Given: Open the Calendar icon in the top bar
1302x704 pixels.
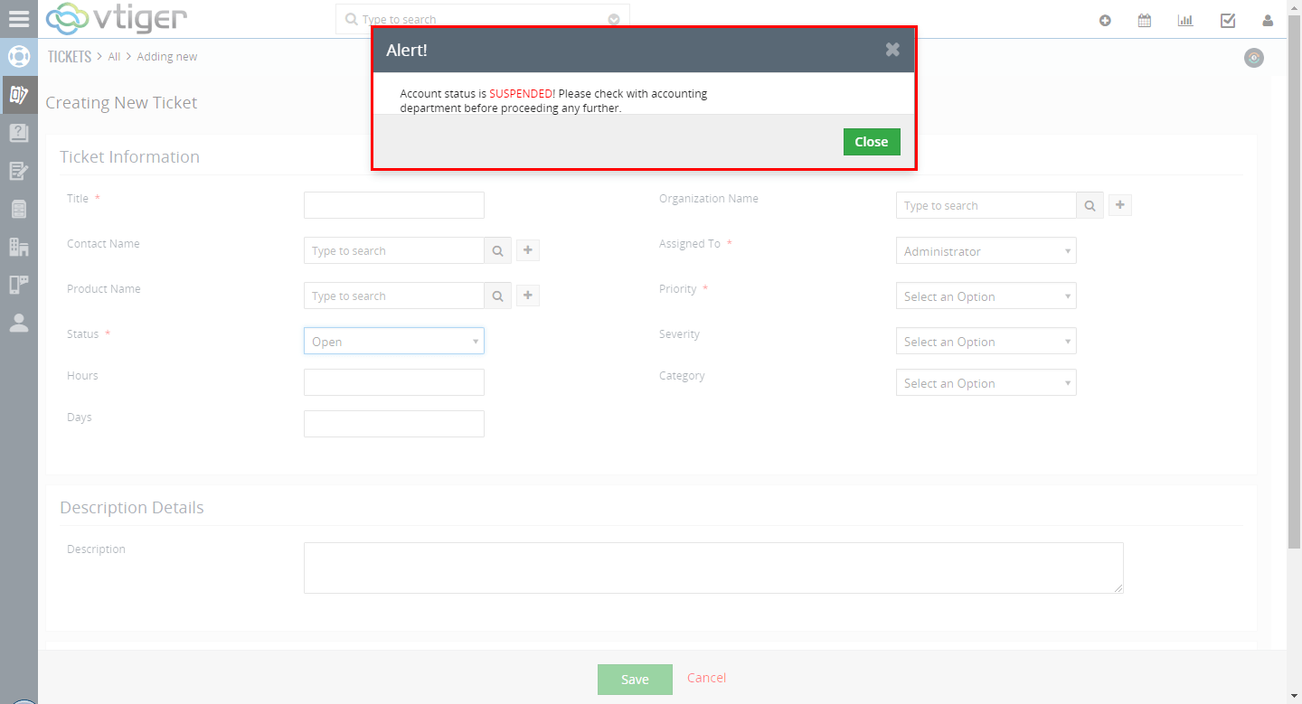Looking at the screenshot, I should (x=1144, y=19).
